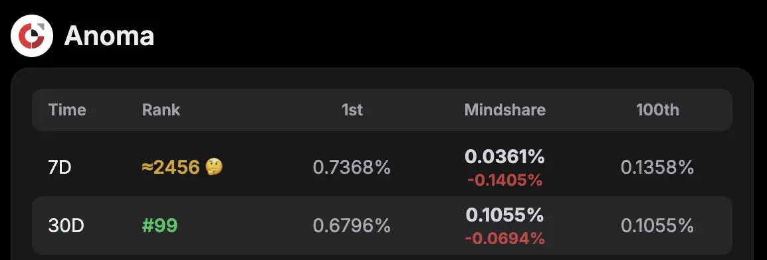
Task: Click the thinking face emoji beside ≈2456
Action: tap(214, 167)
